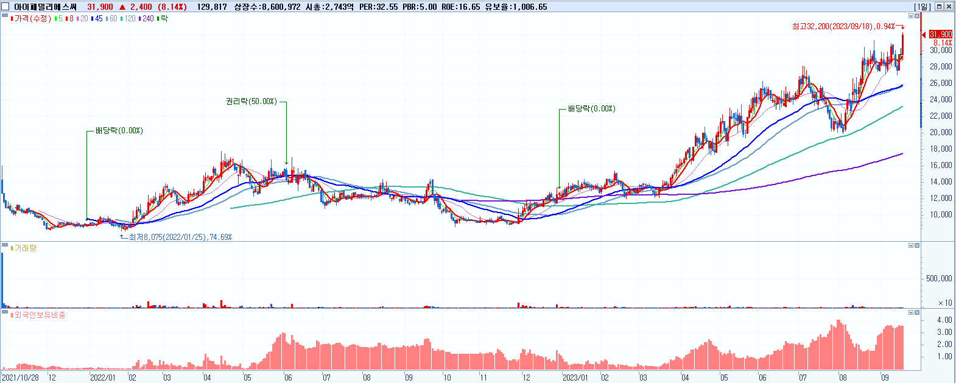
Task: Click the 상장수:8,600,972 listed shares text
Action: 267,7
